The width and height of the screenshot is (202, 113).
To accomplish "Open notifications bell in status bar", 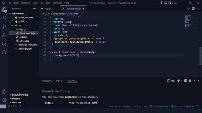I will [x=198, y=106].
